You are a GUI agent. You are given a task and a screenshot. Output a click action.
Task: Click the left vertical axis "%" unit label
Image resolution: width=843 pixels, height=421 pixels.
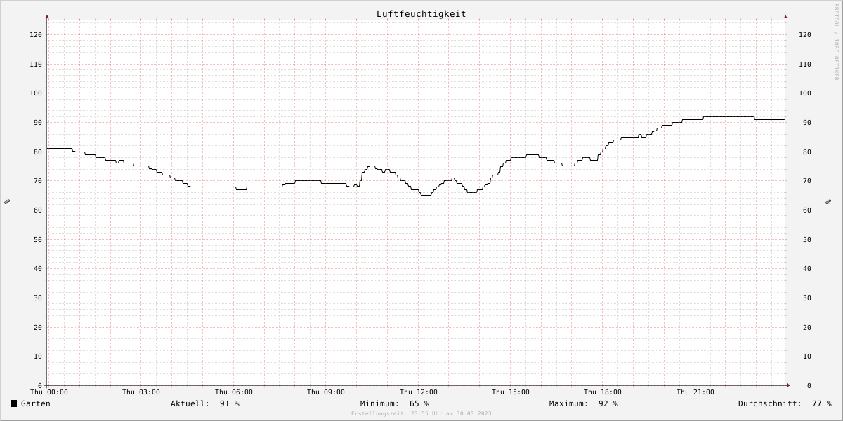pyautogui.click(x=7, y=202)
